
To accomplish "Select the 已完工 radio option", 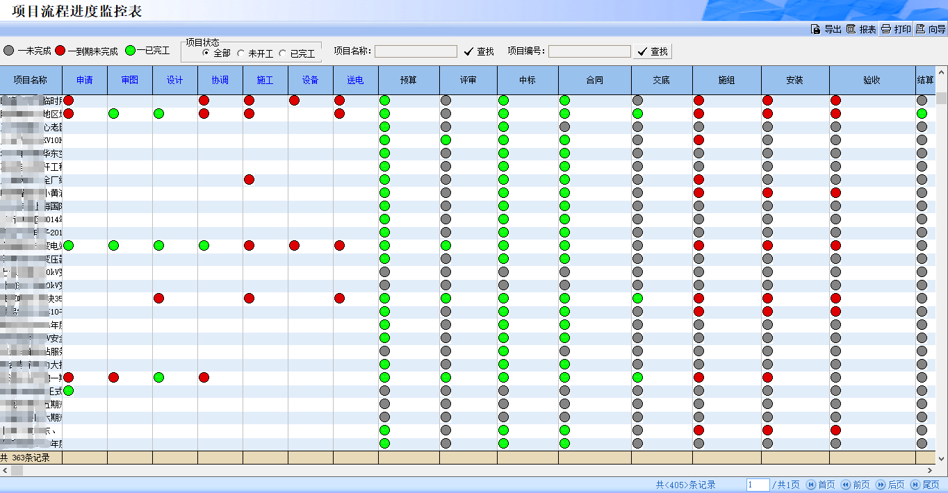I will click(282, 53).
